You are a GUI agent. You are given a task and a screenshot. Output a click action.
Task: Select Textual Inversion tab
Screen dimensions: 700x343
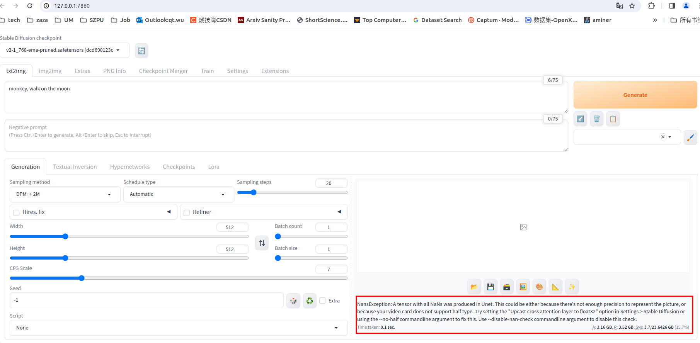click(x=75, y=167)
